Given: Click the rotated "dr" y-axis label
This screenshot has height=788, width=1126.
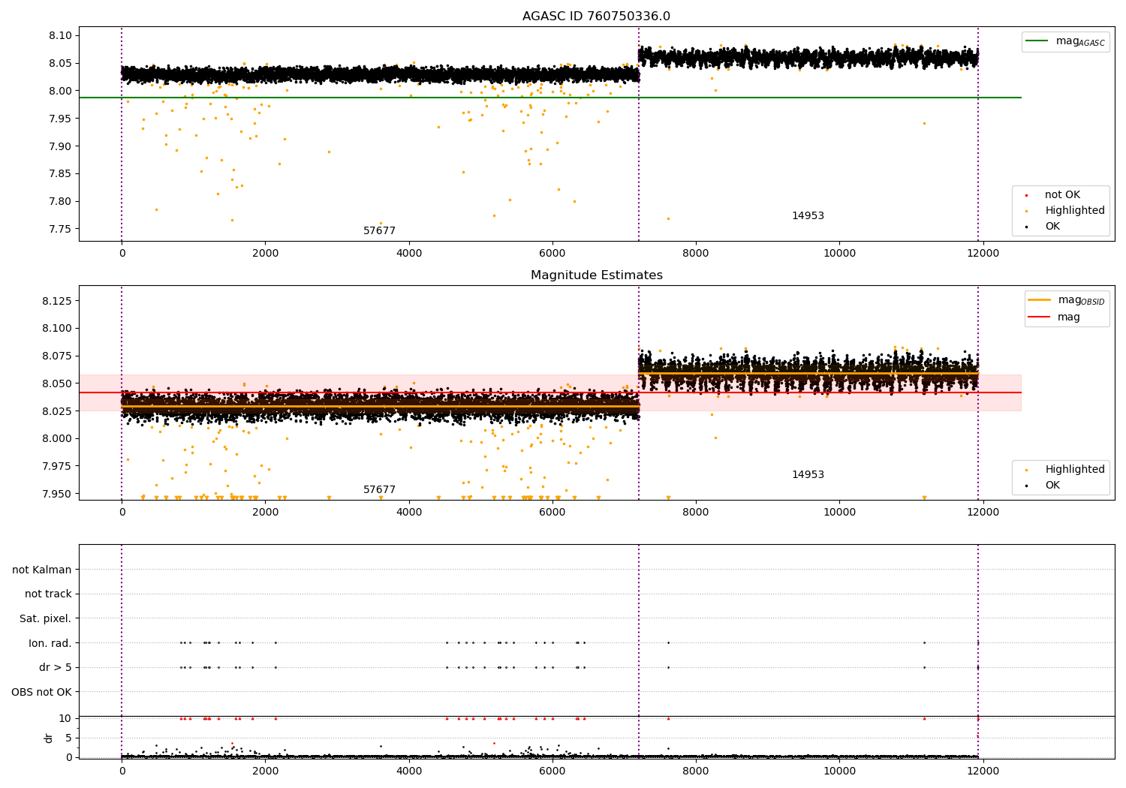Looking at the screenshot, I should [x=49, y=738].
